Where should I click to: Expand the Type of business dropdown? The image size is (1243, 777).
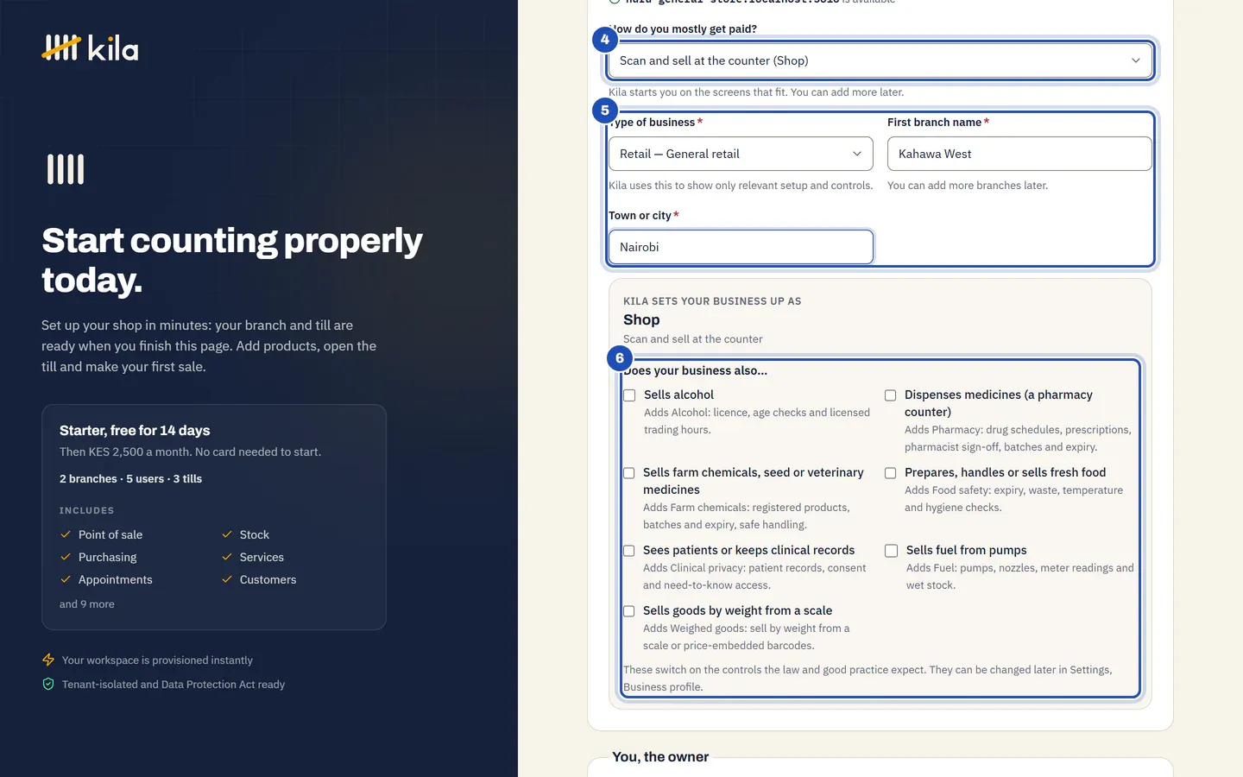click(741, 154)
